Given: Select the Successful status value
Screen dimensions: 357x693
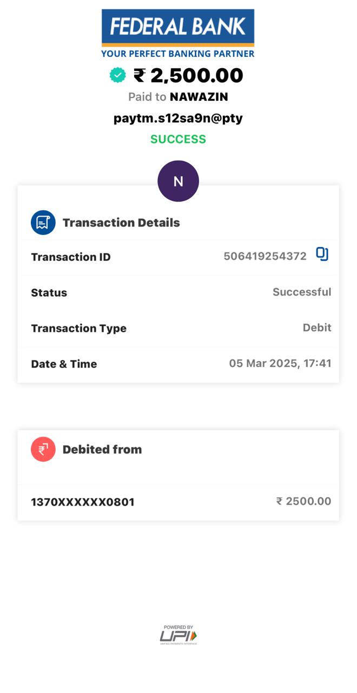Looking at the screenshot, I should click(x=302, y=292).
